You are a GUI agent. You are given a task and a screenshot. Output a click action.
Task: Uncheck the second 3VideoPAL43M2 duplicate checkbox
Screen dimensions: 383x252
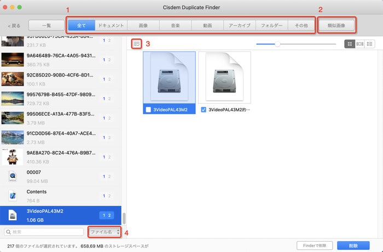tap(204, 110)
